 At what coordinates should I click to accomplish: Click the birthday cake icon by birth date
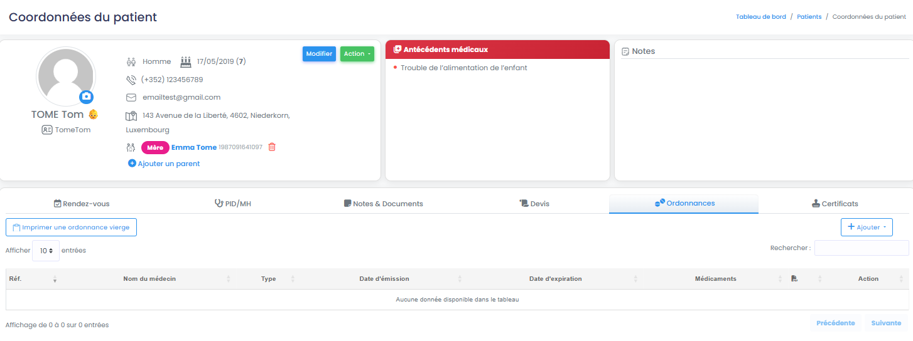(186, 61)
